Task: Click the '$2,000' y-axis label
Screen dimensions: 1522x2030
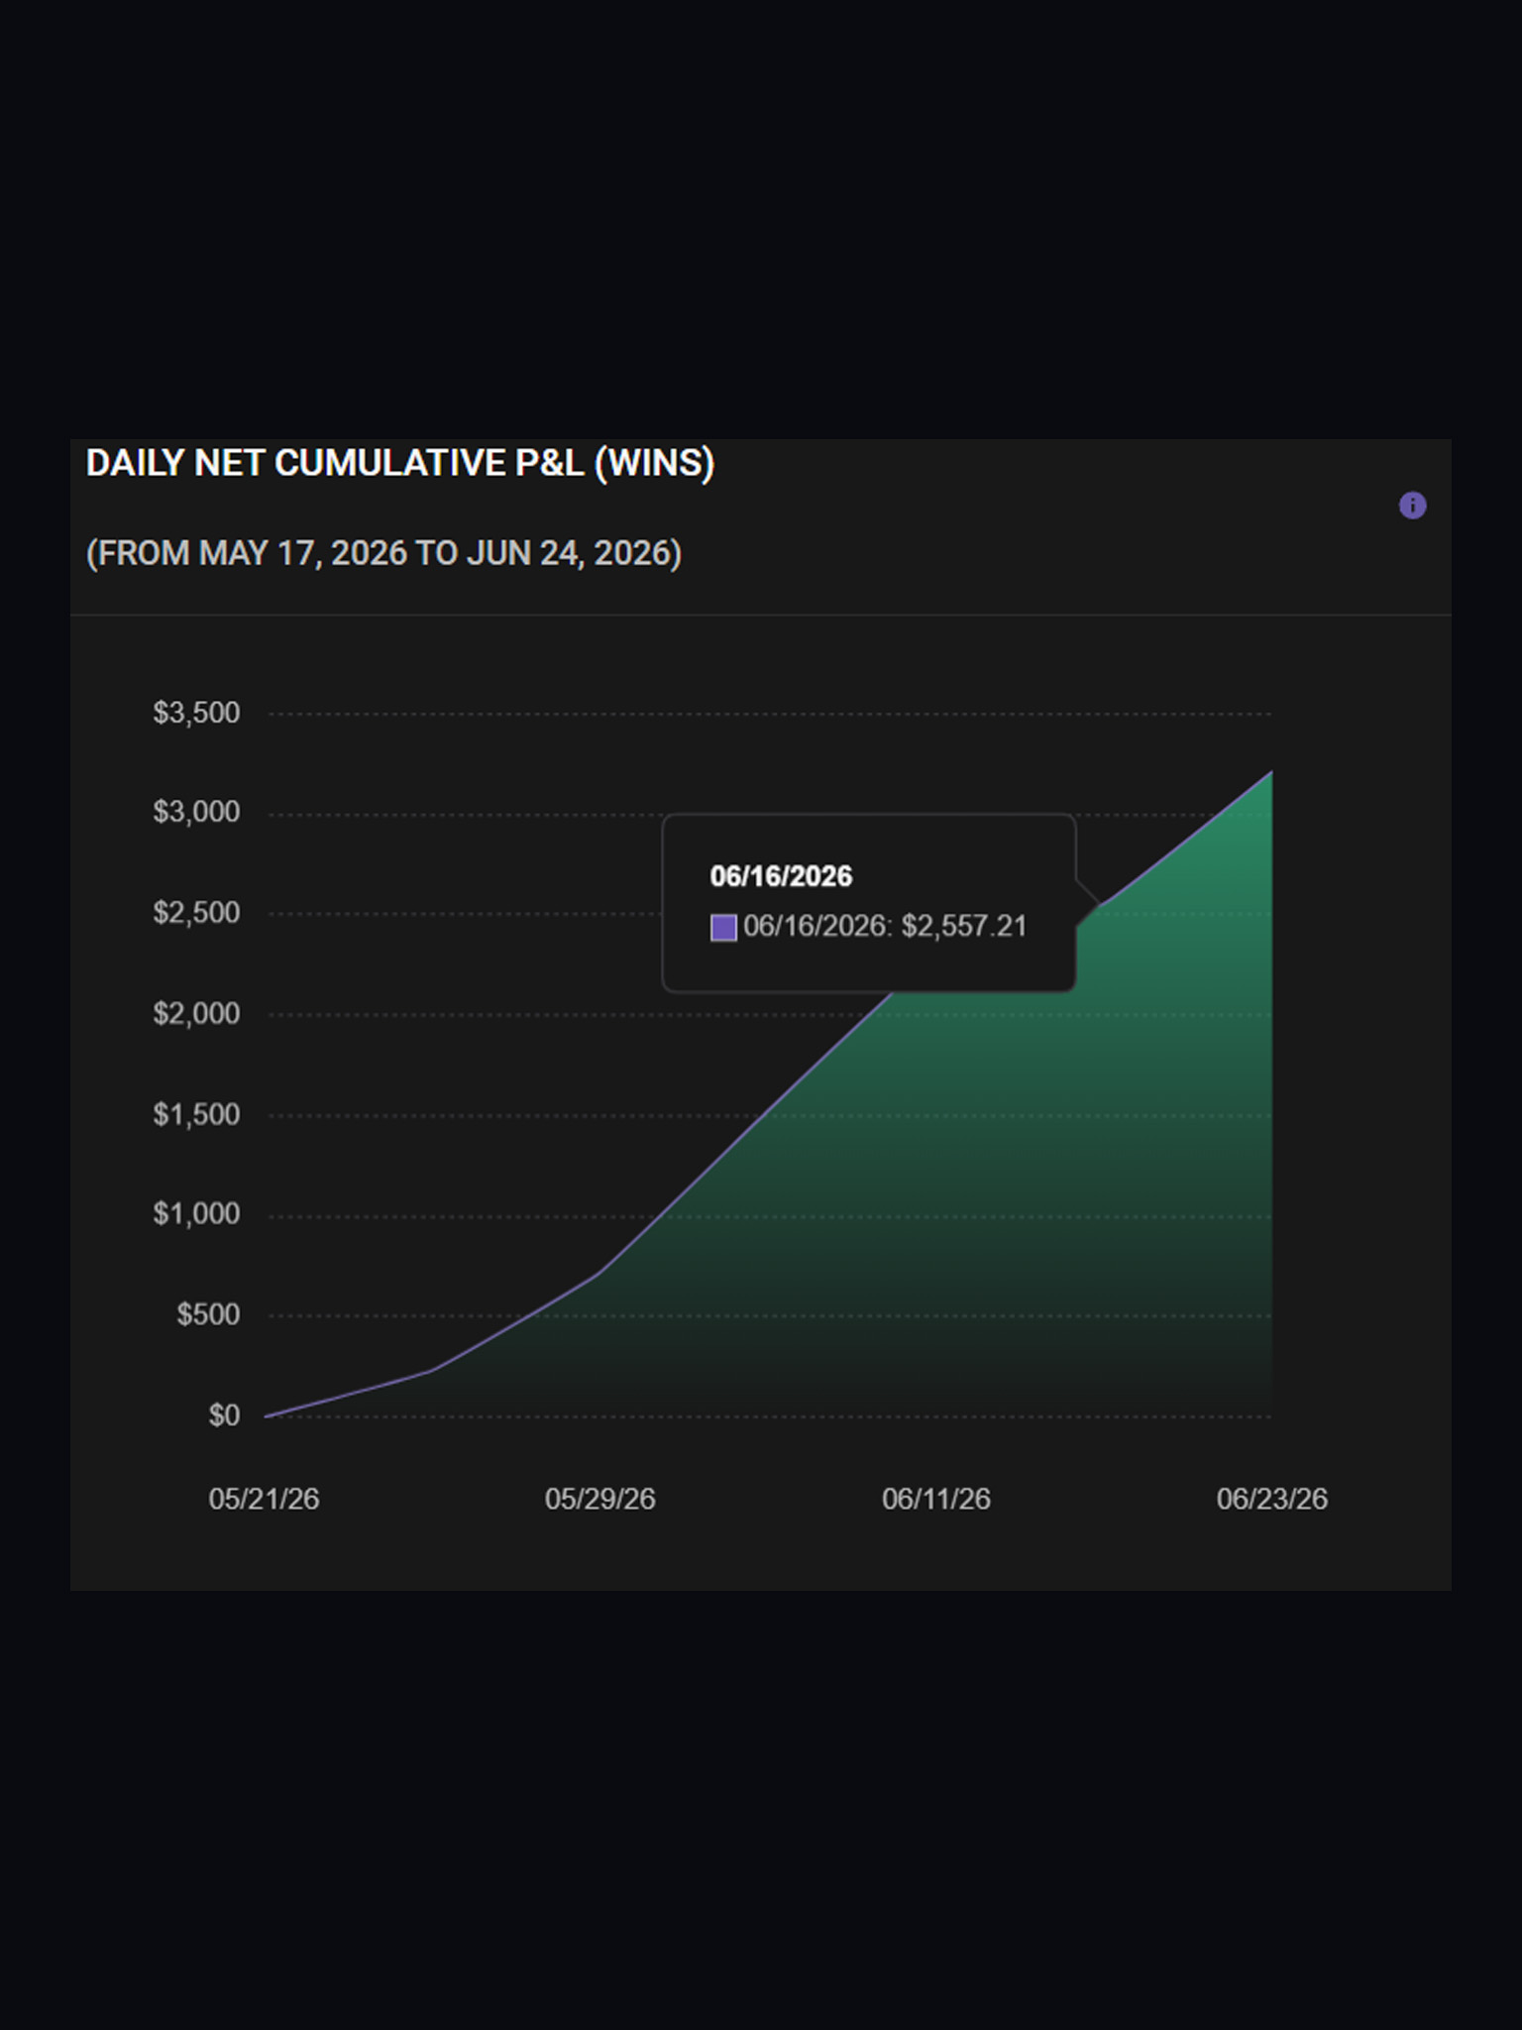Action: [196, 1013]
